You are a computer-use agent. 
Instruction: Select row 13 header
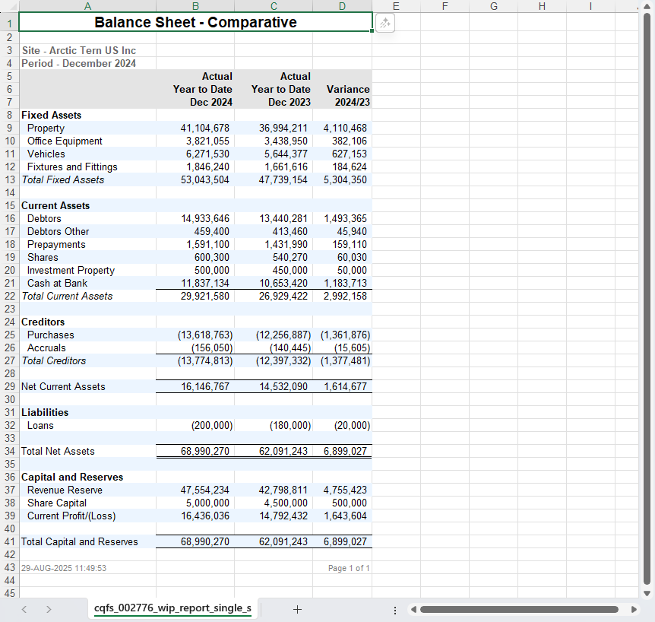tap(9, 179)
